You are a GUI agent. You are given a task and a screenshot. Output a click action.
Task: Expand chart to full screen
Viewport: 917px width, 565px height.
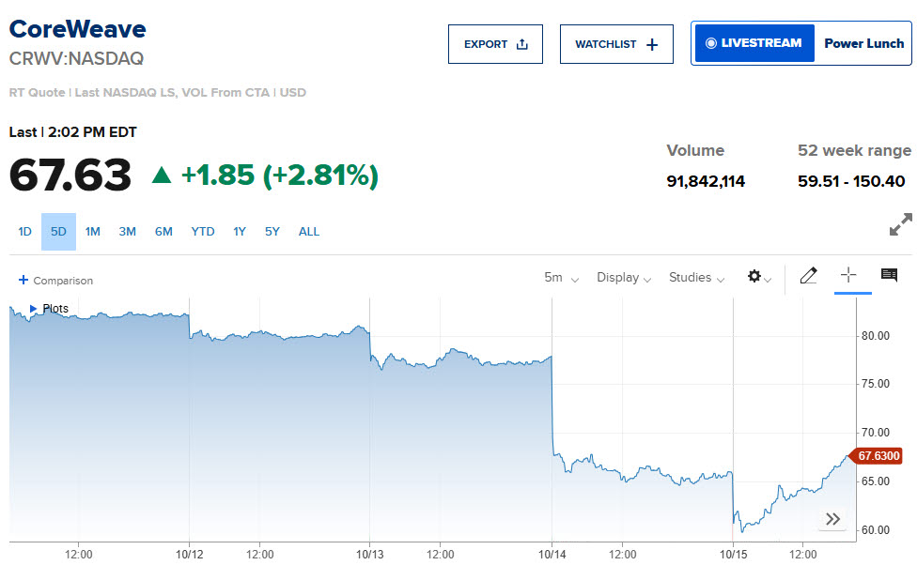[x=901, y=224]
